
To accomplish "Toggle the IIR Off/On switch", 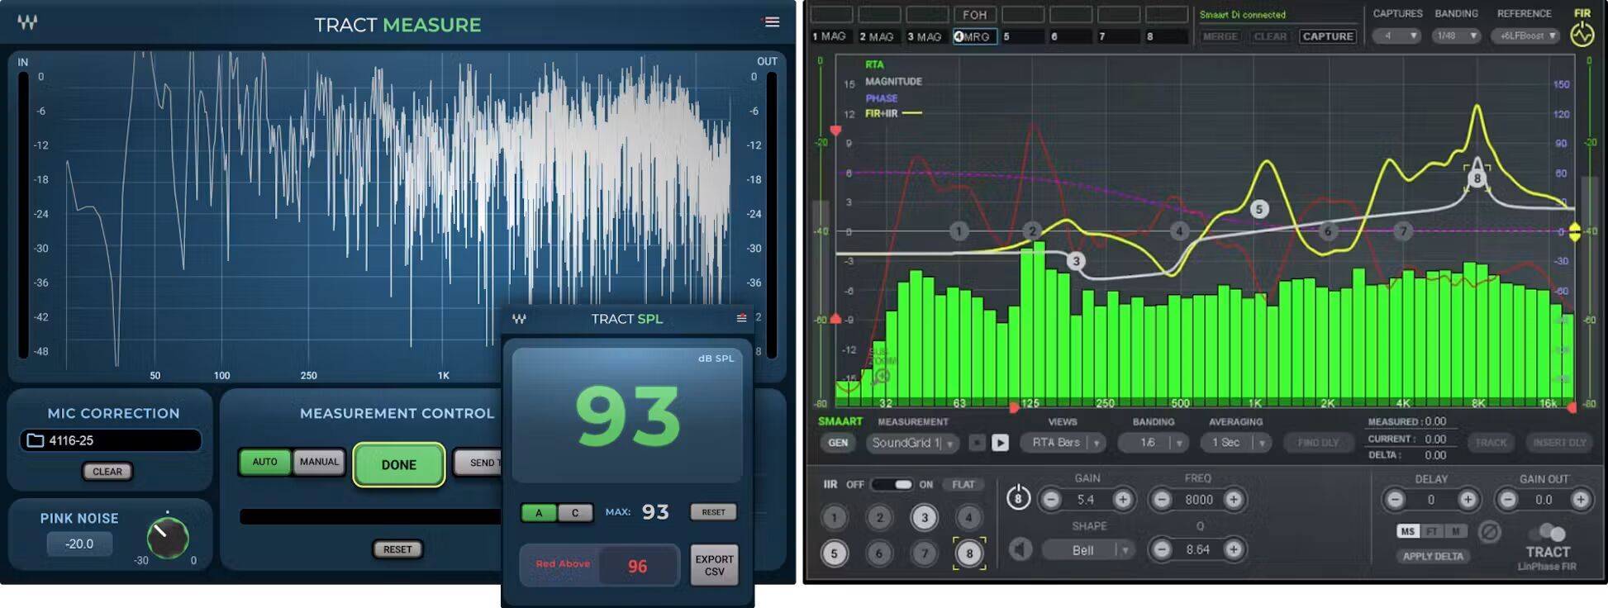I will click(x=891, y=484).
